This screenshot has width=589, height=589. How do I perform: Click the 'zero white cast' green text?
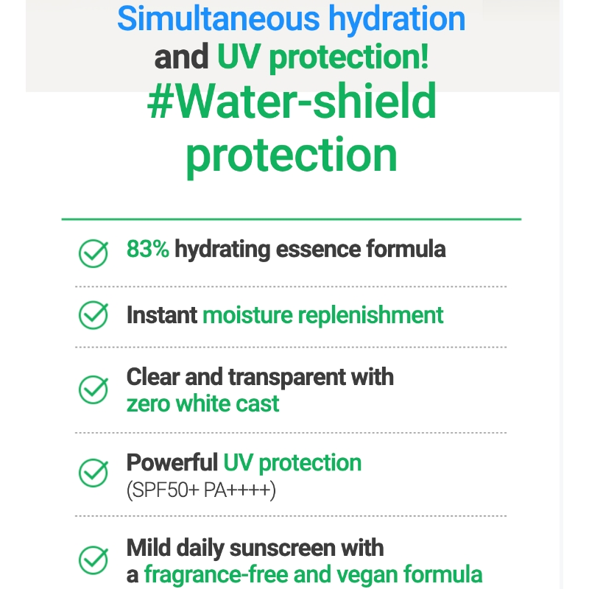click(x=203, y=403)
